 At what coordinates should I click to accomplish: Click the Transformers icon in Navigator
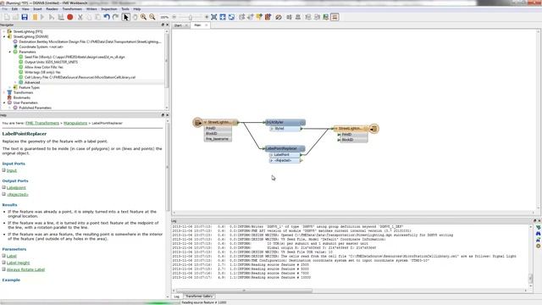9,92
